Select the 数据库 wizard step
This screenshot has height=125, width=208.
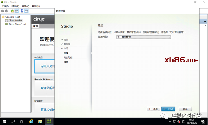click(67, 44)
